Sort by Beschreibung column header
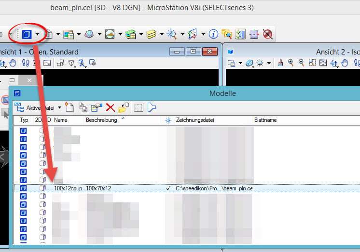360x252 pixels. (123, 120)
